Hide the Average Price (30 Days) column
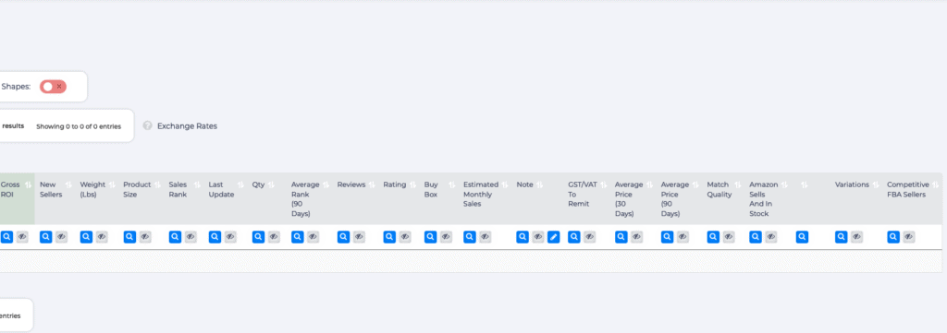947x333 pixels. (636, 237)
